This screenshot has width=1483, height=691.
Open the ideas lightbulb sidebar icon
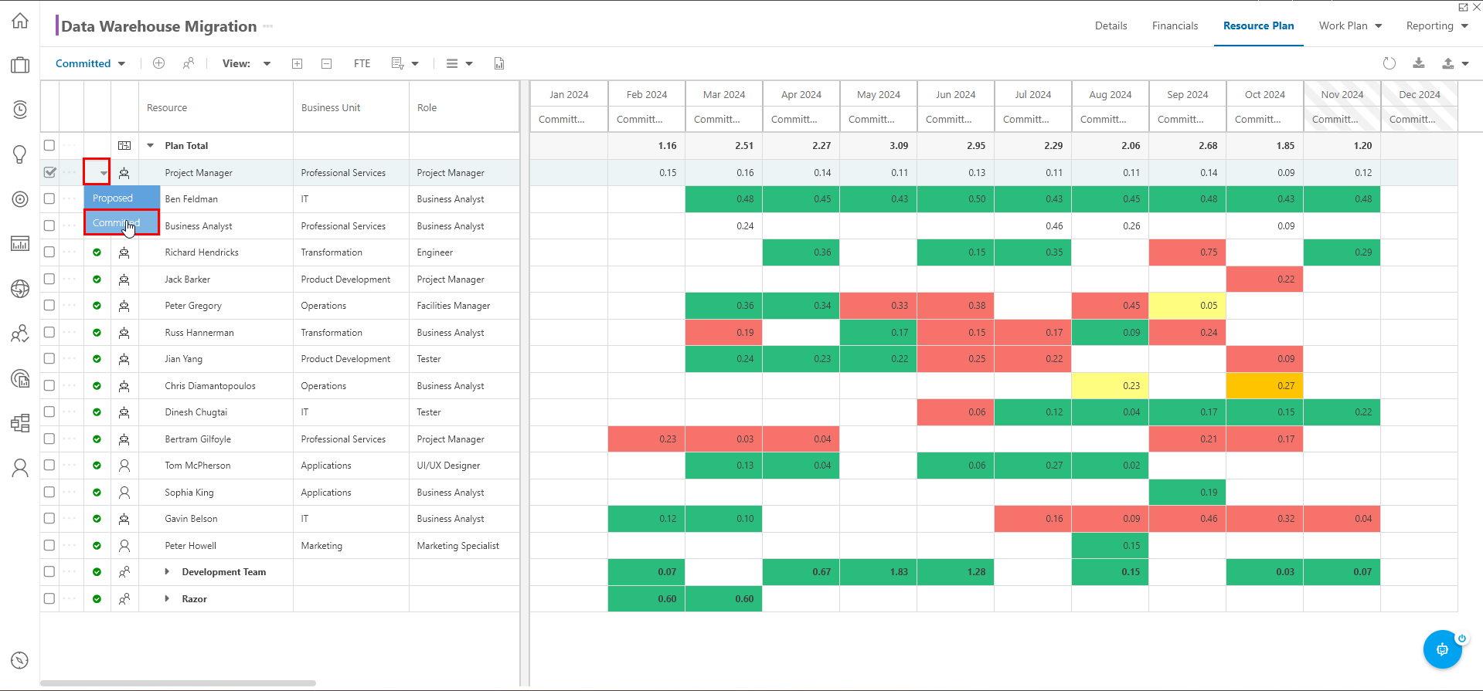(x=20, y=154)
